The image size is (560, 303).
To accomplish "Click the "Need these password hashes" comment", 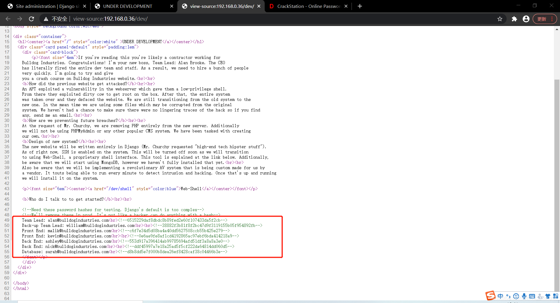I will point(113,210).
